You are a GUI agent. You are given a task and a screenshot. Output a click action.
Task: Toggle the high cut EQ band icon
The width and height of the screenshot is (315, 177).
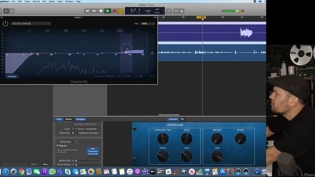coord(138,30)
